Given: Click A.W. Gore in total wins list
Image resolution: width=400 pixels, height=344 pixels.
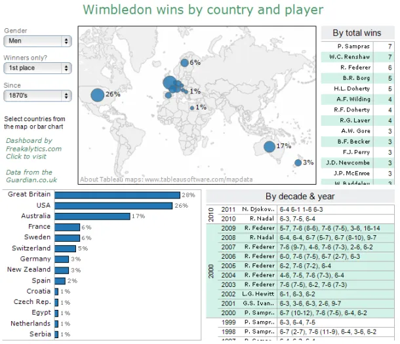Looking at the screenshot, I should coord(355,131).
